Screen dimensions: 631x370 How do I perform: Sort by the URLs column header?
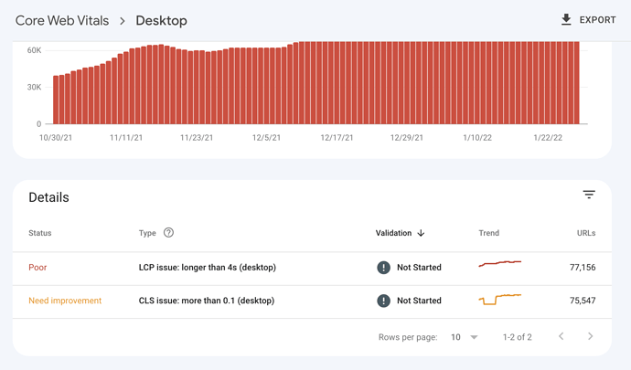click(x=586, y=233)
